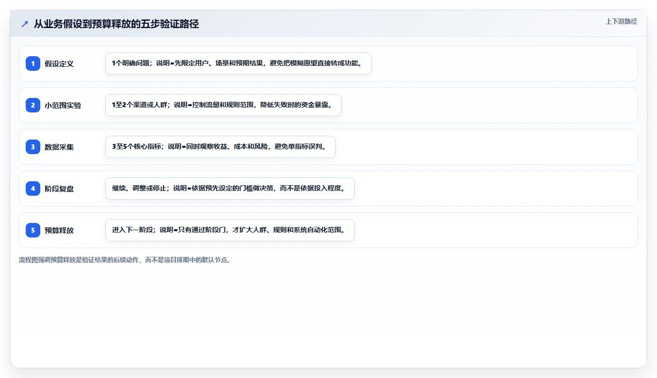This screenshot has height=378, width=657.
Task: Click the step number 5 badge
Action: tap(33, 230)
